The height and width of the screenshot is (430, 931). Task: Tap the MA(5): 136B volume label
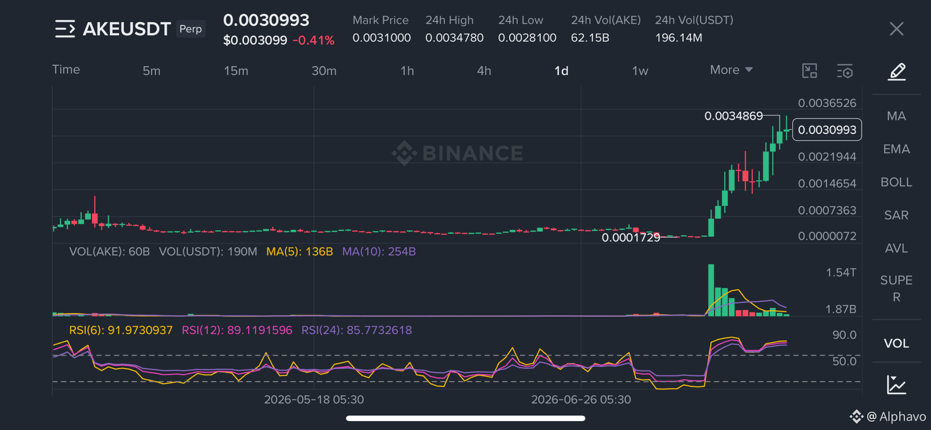point(299,252)
